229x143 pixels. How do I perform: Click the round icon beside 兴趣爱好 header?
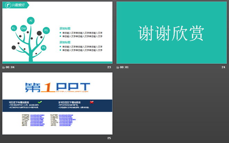[x=8, y=5]
